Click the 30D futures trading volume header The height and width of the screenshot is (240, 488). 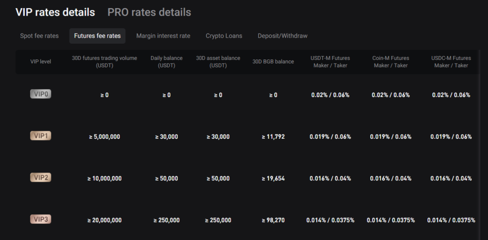104,62
